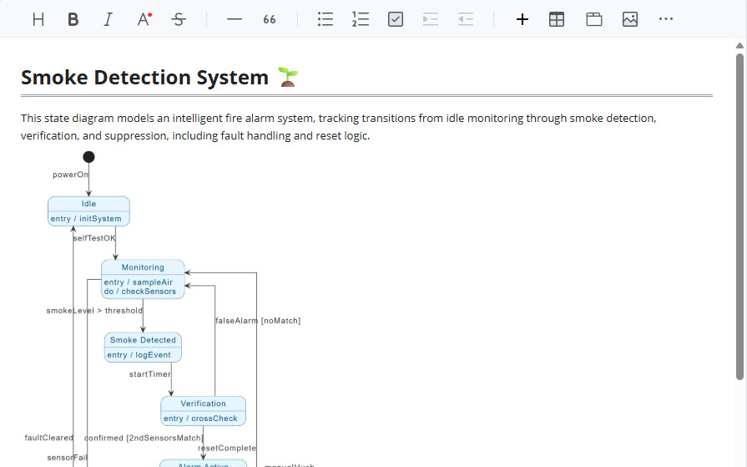Click the faultCleared transition label
The width and height of the screenshot is (747, 467).
[49, 438]
